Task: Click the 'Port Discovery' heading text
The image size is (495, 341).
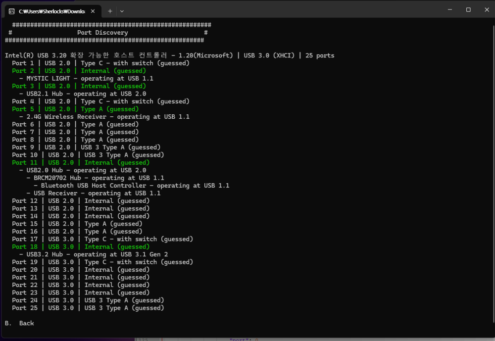Action: 102,33
